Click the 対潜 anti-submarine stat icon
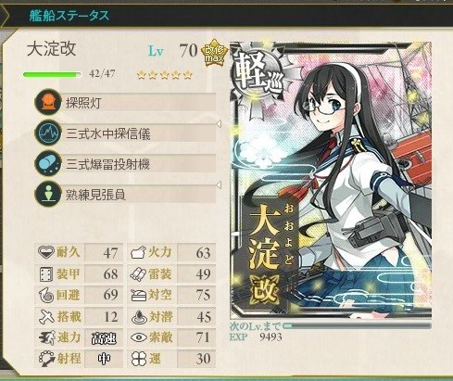 pos(139,317)
